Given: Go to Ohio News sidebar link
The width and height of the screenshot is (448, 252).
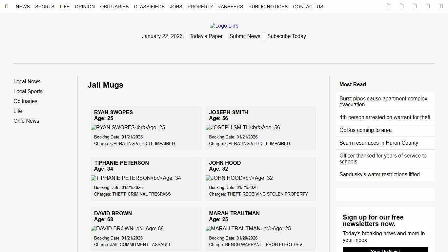Looking at the screenshot, I should coord(26,121).
